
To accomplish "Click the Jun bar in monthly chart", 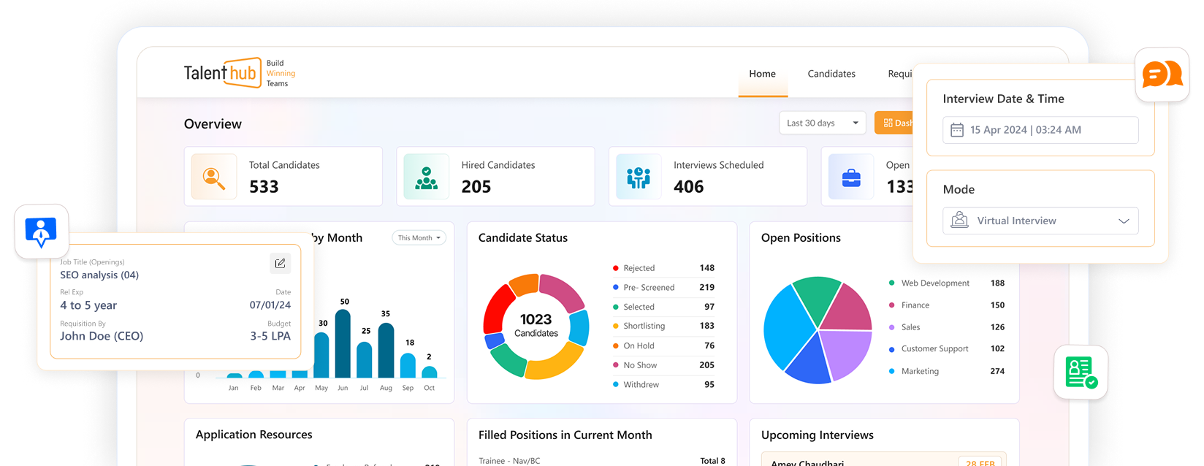I will click(343, 343).
